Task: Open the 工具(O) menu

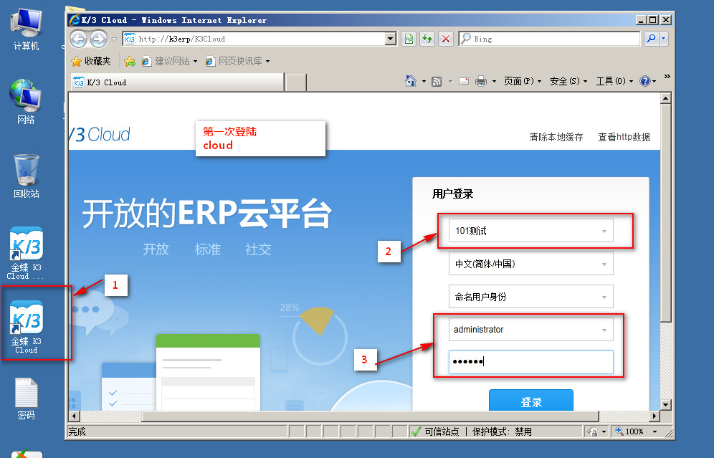Action: (x=614, y=81)
